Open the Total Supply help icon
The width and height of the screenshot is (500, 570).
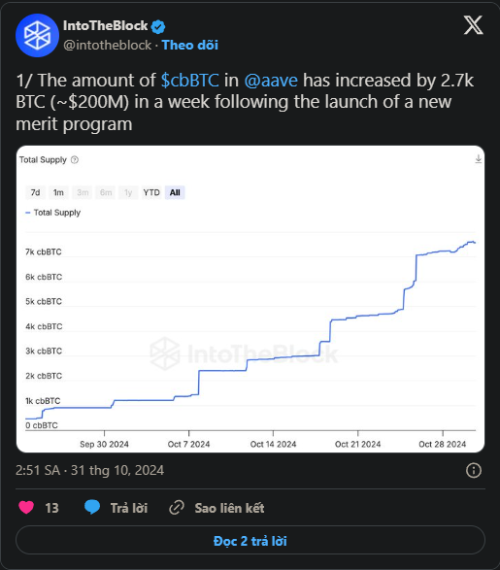point(75,160)
